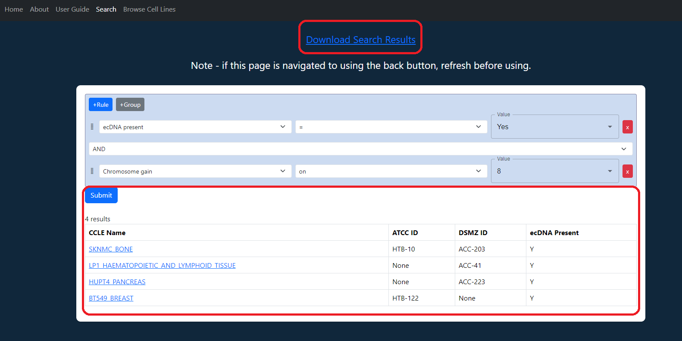
Task: Delete the Chromosome gain rule
Action: click(628, 171)
